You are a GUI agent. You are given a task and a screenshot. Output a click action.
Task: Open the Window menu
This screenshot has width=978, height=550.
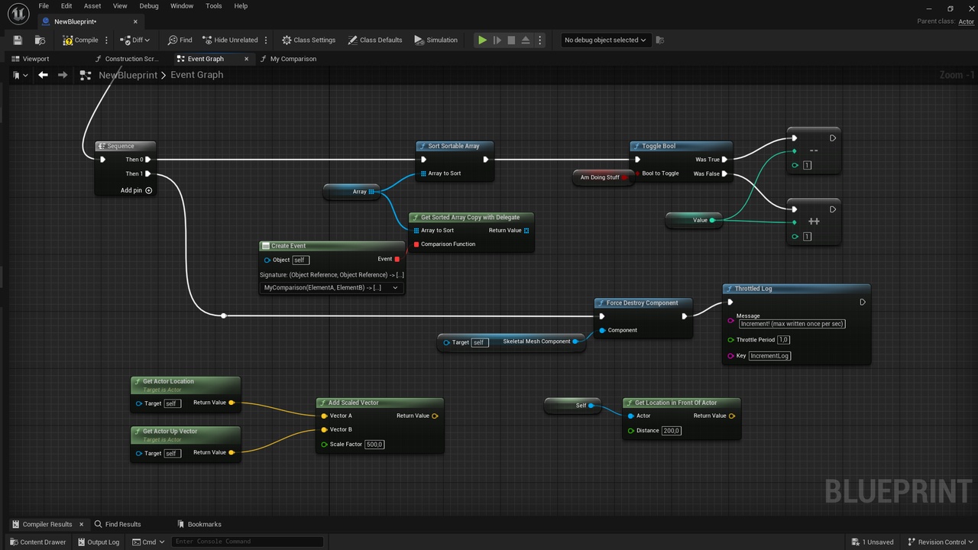(x=182, y=6)
